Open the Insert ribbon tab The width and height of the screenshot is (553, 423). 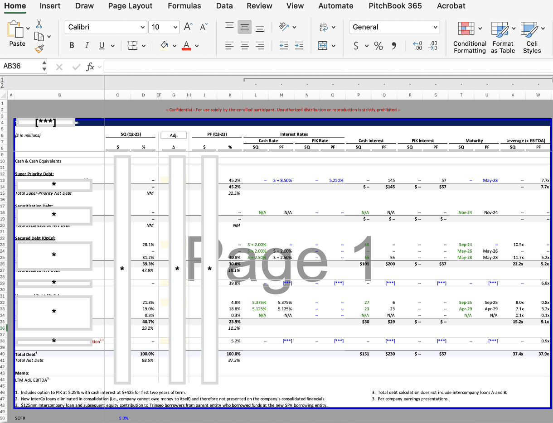click(x=50, y=6)
